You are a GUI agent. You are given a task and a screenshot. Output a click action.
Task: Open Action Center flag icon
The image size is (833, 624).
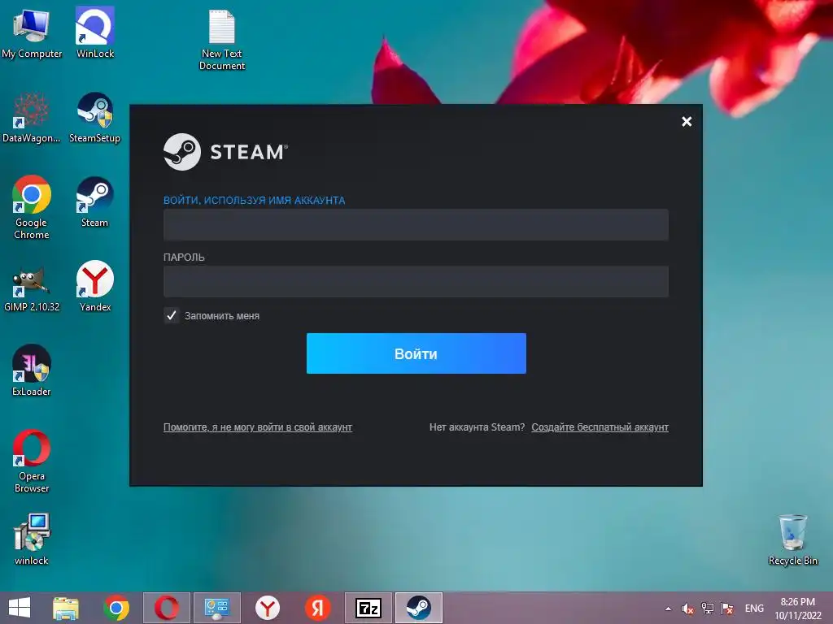pos(727,609)
